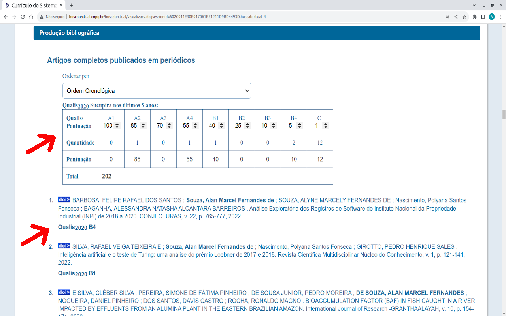The image size is (506, 316).
Task: Open the Ordem Cronológica sort dropdown
Action: pos(157,91)
